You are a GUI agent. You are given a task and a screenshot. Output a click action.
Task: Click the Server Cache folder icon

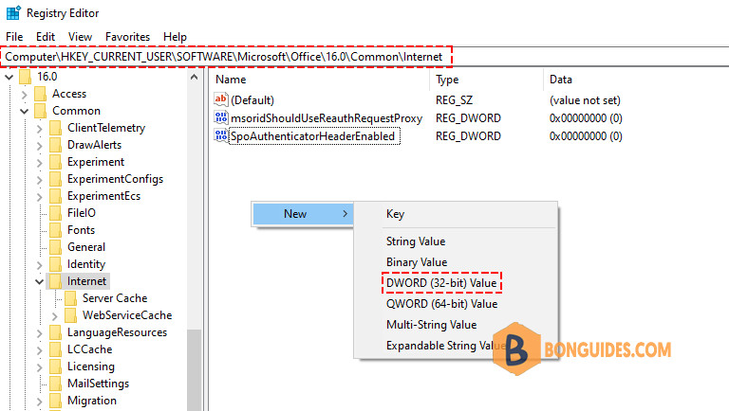(70, 298)
